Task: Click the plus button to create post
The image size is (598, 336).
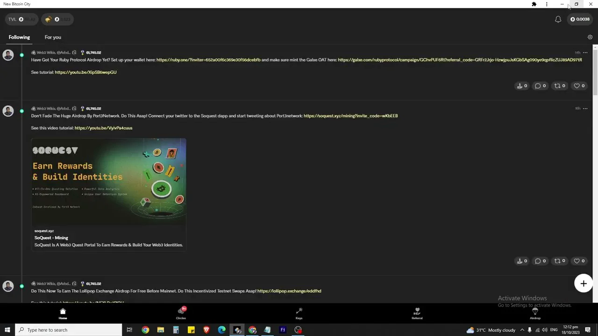Action: [584, 284]
